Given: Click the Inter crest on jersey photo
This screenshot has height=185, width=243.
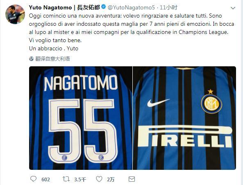Looking at the screenshot, I should tap(211, 104).
